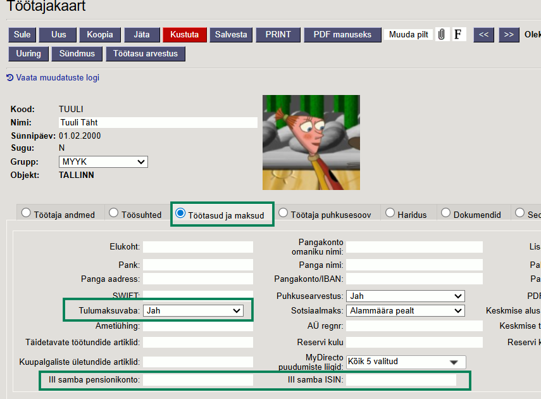The width and height of the screenshot is (541, 399).
Task: Click the III samba pensionikonto field
Action: pyautogui.click(x=198, y=380)
